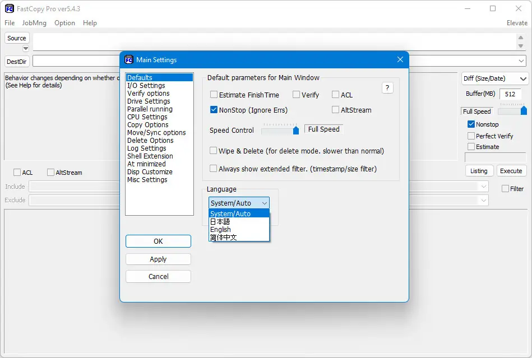Image resolution: width=532 pixels, height=358 pixels.
Task: Select Parallel running category
Action: (x=159, y=109)
